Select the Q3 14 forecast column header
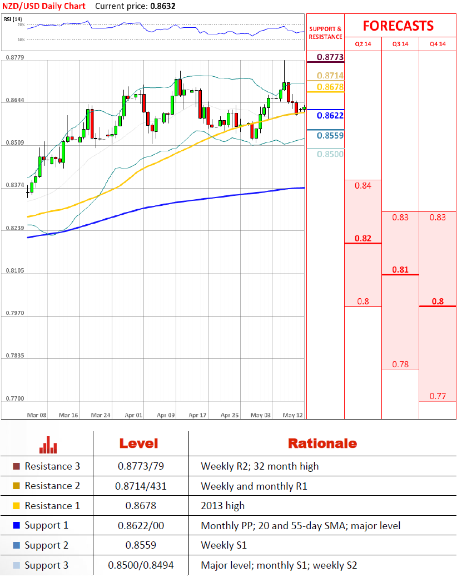457x577 pixels. click(x=400, y=44)
